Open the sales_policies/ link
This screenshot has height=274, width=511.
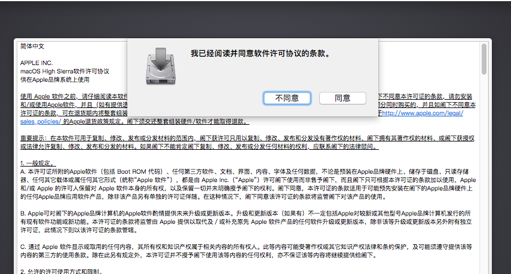click(x=41, y=121)
